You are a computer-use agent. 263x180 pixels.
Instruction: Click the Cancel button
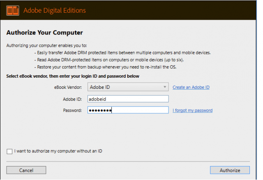point(26,170)
